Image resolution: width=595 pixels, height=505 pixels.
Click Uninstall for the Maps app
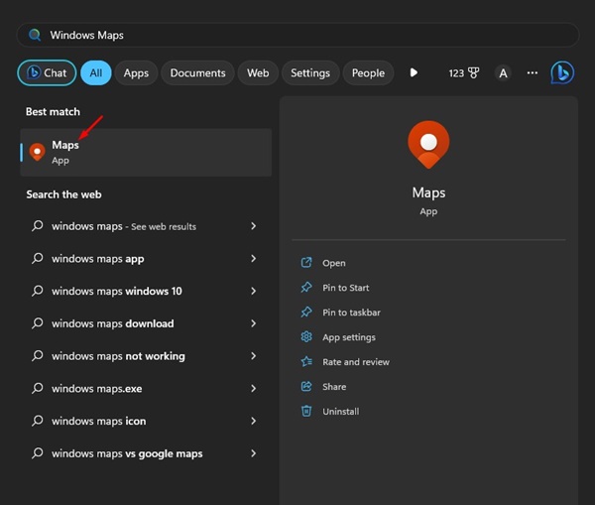click(x=341, y=411)
